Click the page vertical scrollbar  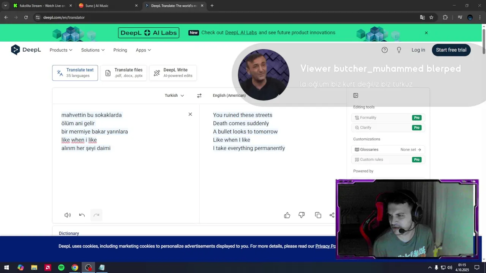tap(484, 41)
